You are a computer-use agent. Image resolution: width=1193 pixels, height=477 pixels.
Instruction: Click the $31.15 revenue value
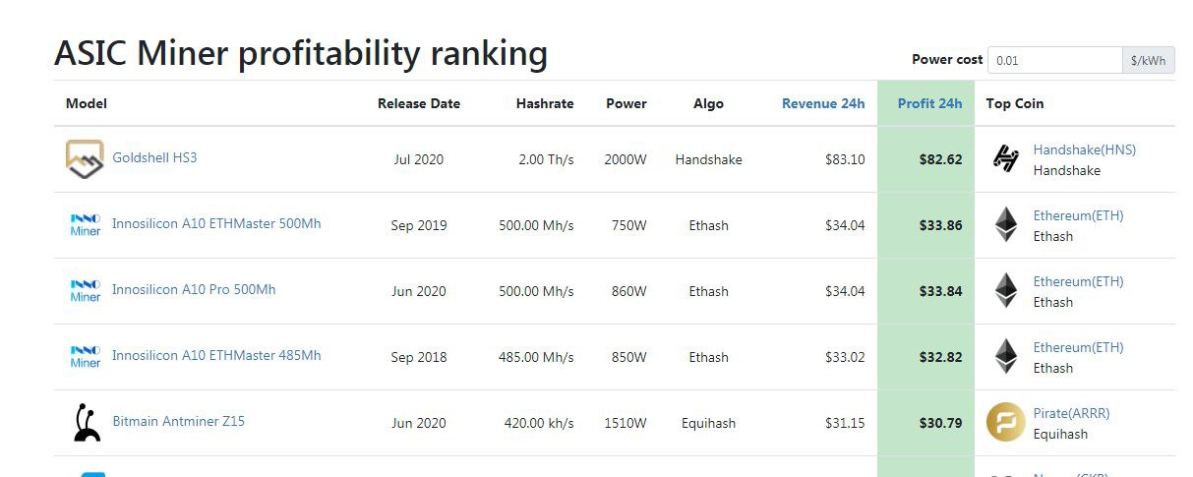click(845, 423)
